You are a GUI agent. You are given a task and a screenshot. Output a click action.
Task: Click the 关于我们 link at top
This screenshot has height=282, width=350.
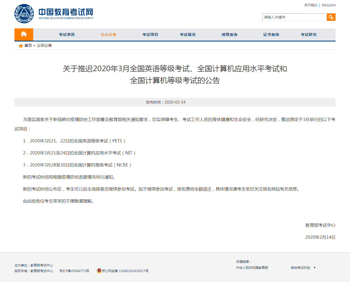click(x=311, y=5)
